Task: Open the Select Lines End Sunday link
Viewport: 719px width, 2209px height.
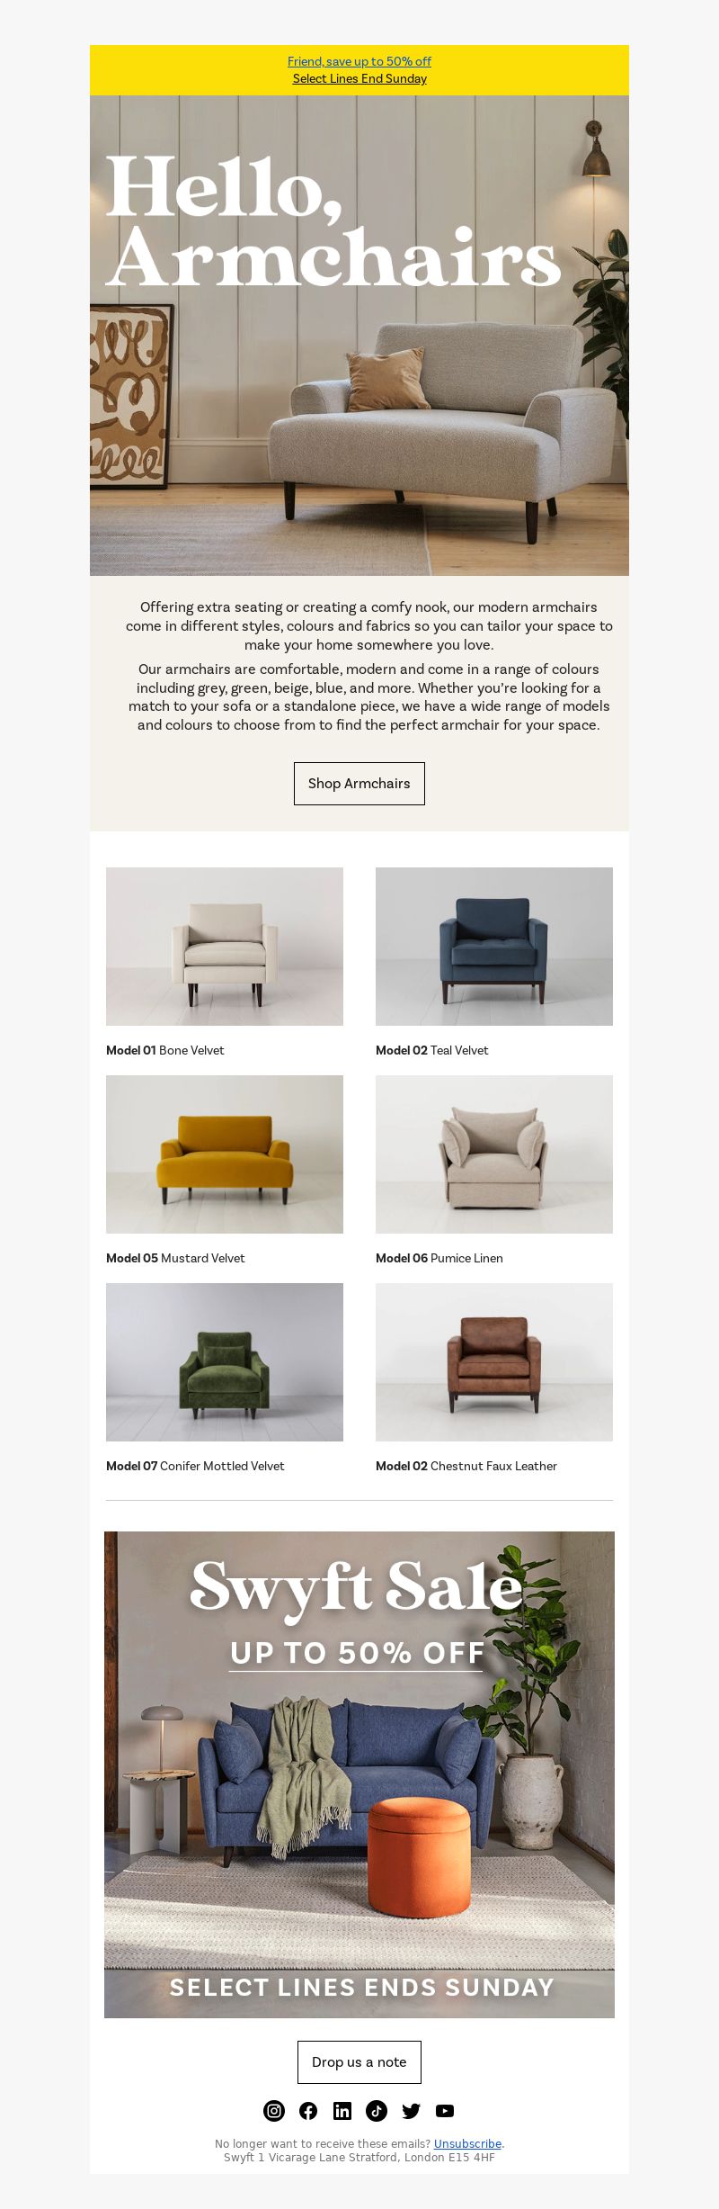Action: point(359,78)
